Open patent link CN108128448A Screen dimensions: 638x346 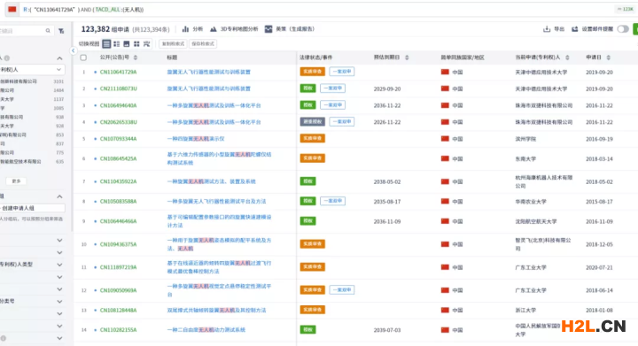119,311
